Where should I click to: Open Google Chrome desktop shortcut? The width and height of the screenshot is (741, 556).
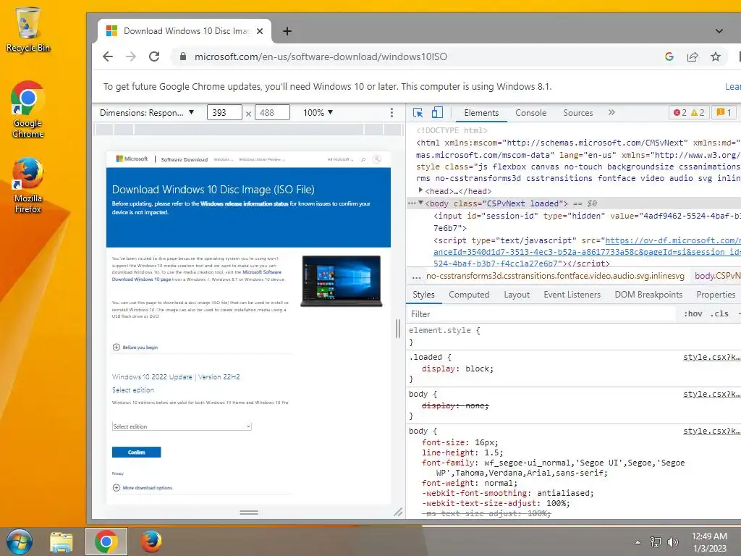click(x=28, y=109)
